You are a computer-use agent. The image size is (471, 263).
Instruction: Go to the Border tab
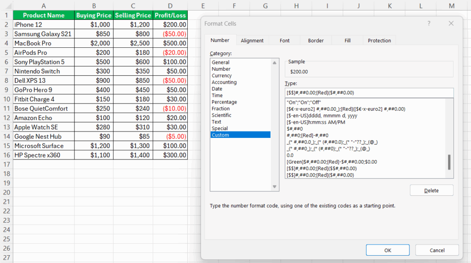[x=316, y=40]
